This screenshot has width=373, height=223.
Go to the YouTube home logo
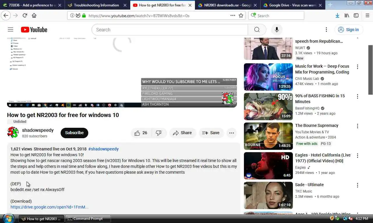coord(34,30)
